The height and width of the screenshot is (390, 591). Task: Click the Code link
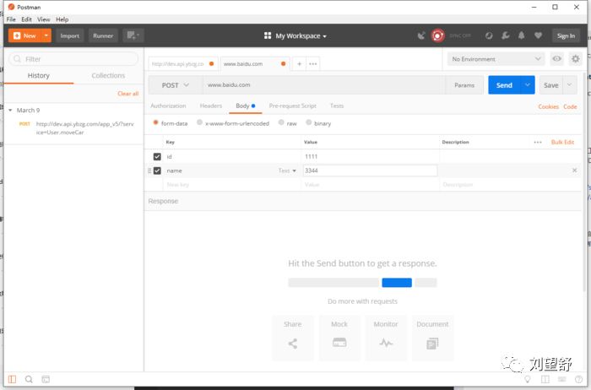tap(570, 106)
